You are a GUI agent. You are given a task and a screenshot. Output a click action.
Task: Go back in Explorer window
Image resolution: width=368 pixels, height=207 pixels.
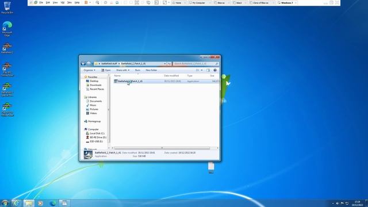click(x=83, y=64)
